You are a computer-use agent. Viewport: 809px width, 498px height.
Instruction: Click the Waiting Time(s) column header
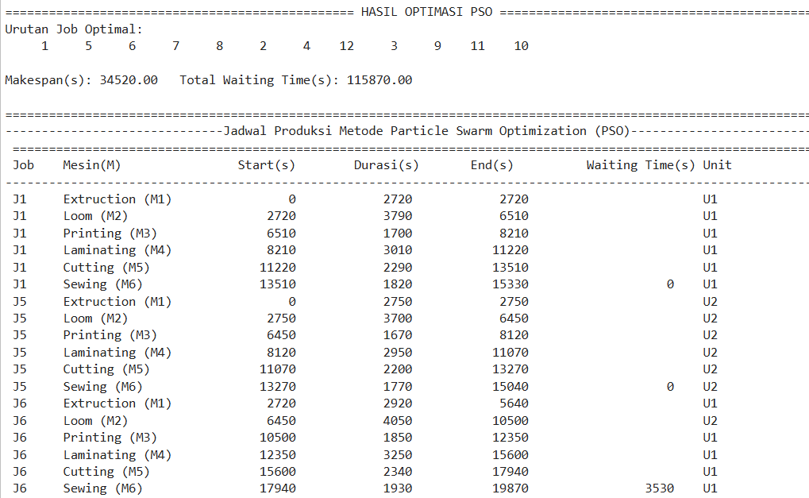638,164
